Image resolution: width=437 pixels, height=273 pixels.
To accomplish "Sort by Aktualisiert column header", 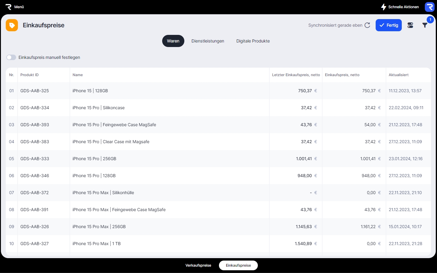I will (398, 75).
